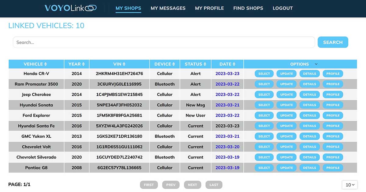Click Select for the Honda CR-V
The height and width of the screenshot is (192, 366).
tap(264, 74)
